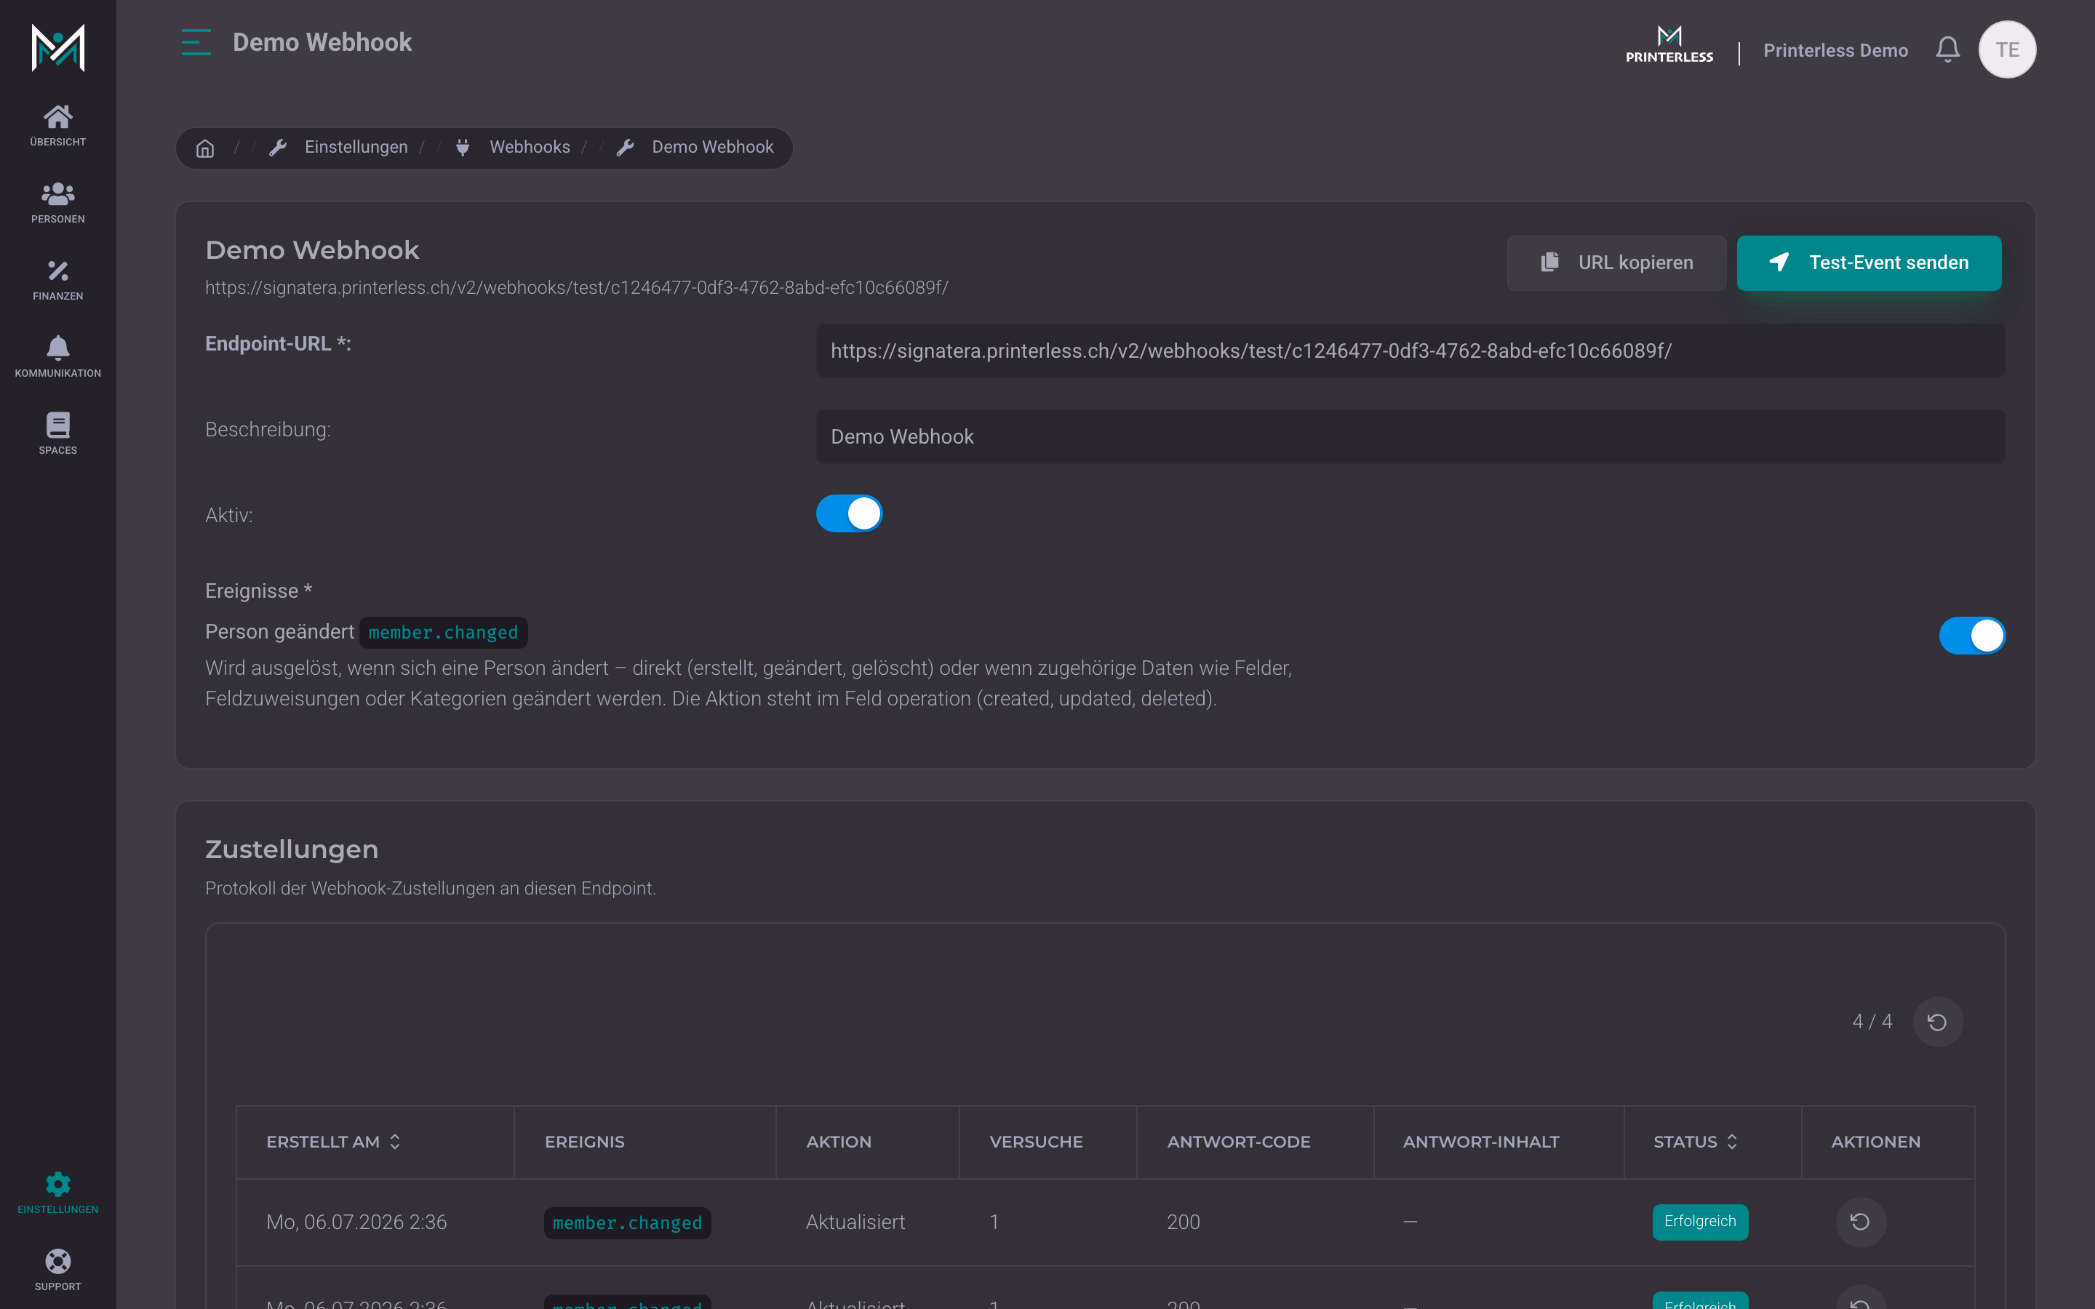
Task: Open the Finanzen section
Action: (58, 280)
